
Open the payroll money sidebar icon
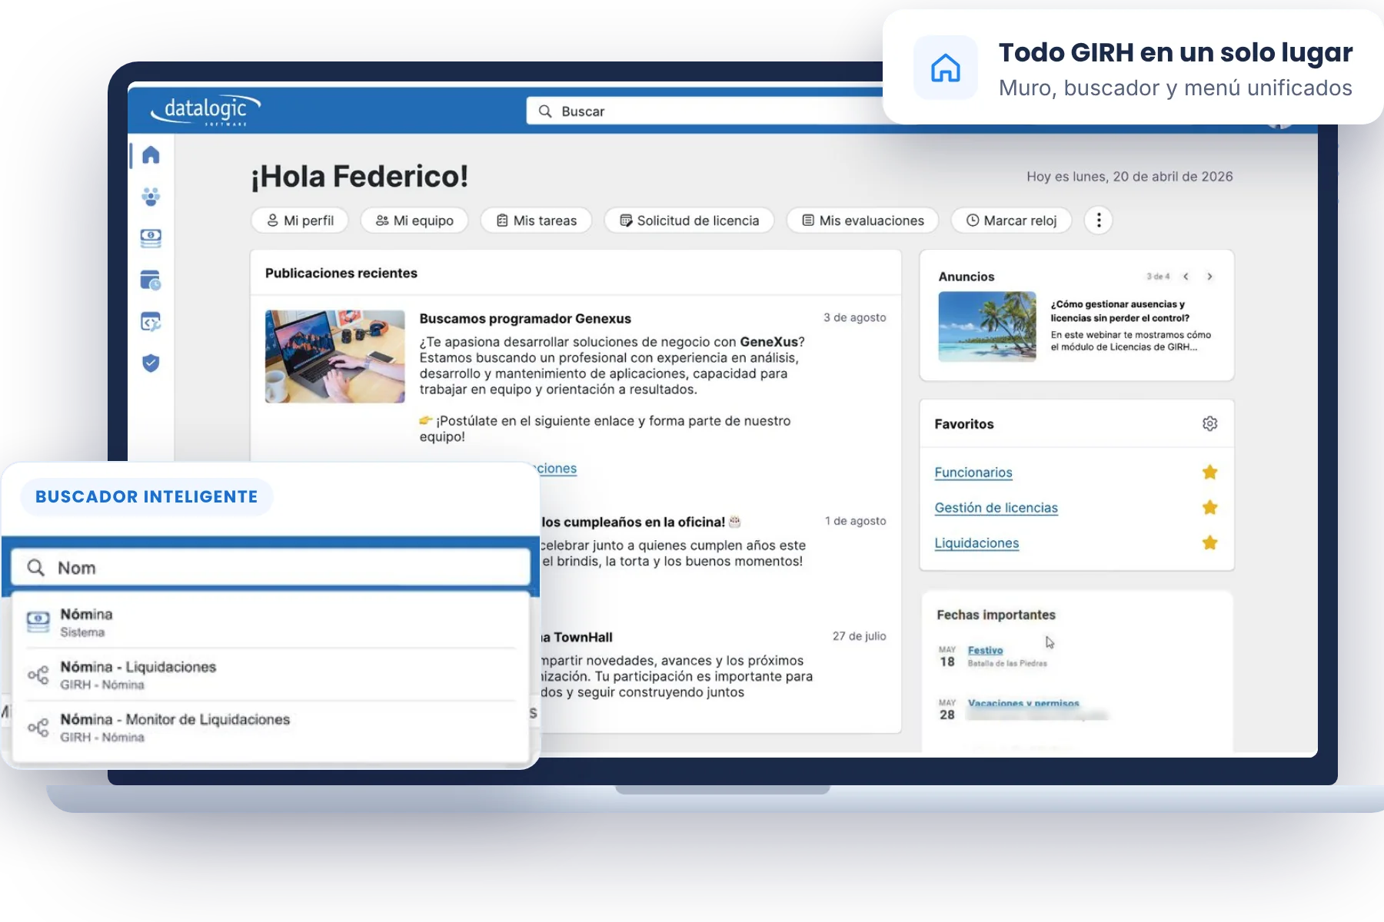(151, 238)
